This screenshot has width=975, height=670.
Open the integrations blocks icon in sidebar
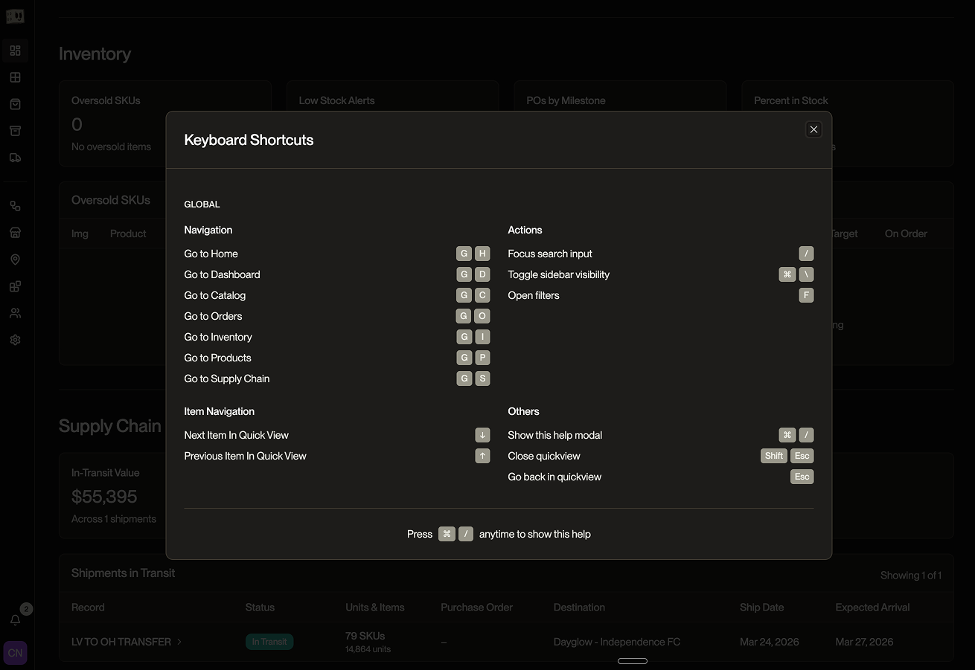point(15,286)
